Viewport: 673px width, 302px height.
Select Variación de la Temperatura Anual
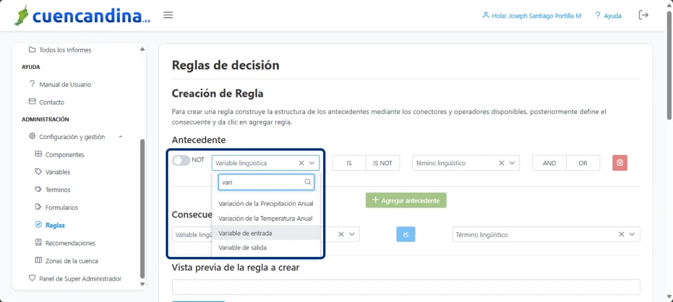click(265, 218)
